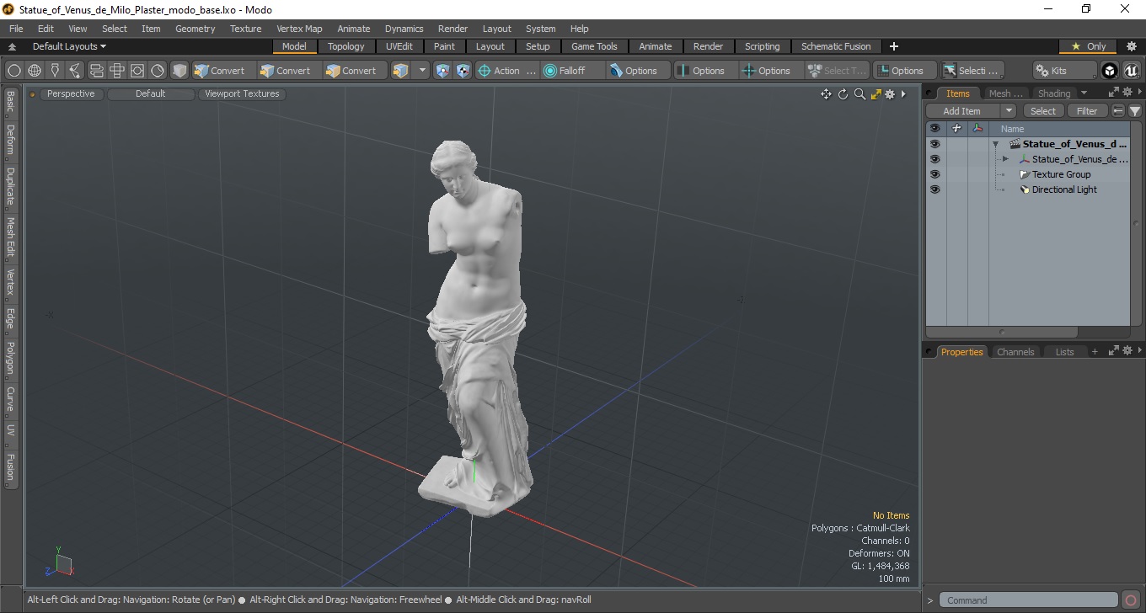This screenshot has width=1146, height=613.
Task: Click the Items list vertical scrollbar
Action: point(1136,223)
